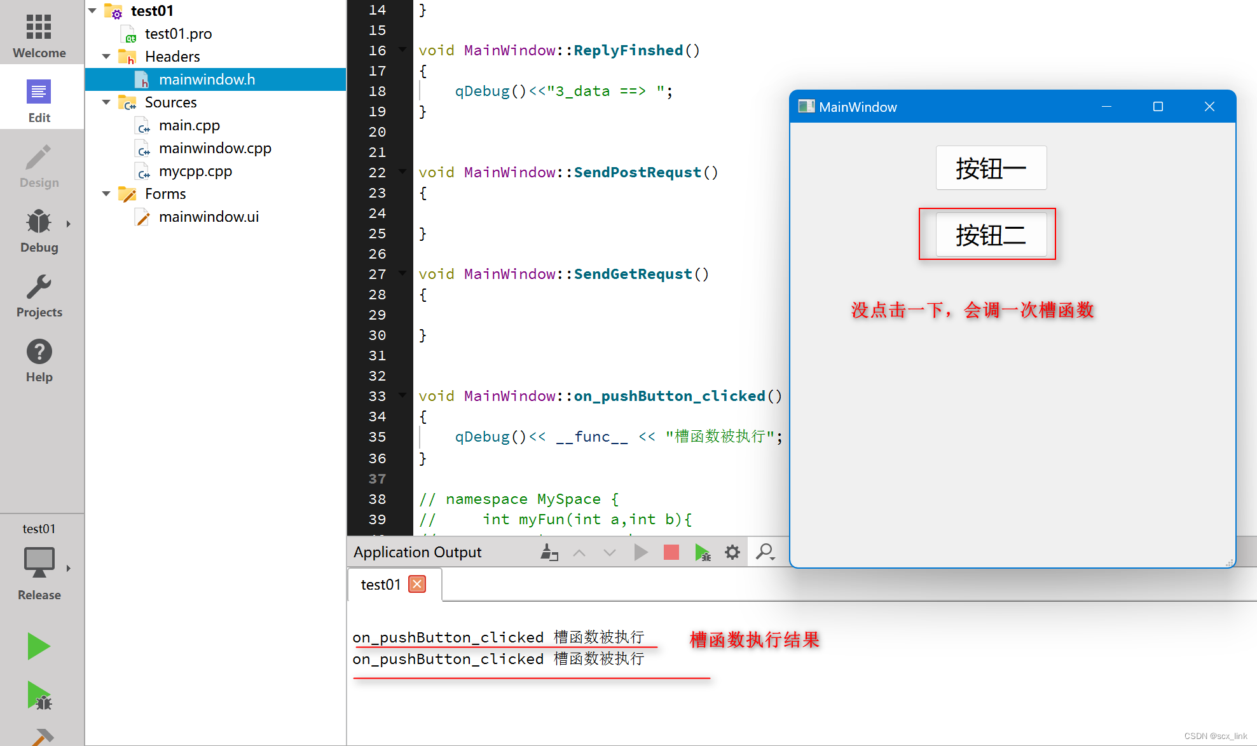Collapse the Sources folder

106,102
